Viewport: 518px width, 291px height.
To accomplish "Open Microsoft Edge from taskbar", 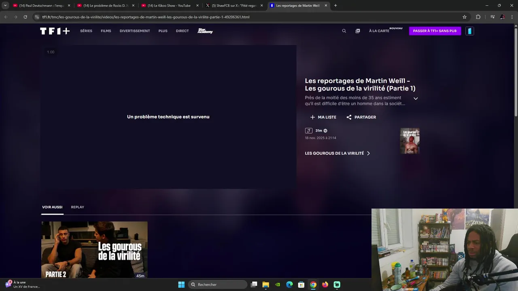I will click(x=289, y=285).
